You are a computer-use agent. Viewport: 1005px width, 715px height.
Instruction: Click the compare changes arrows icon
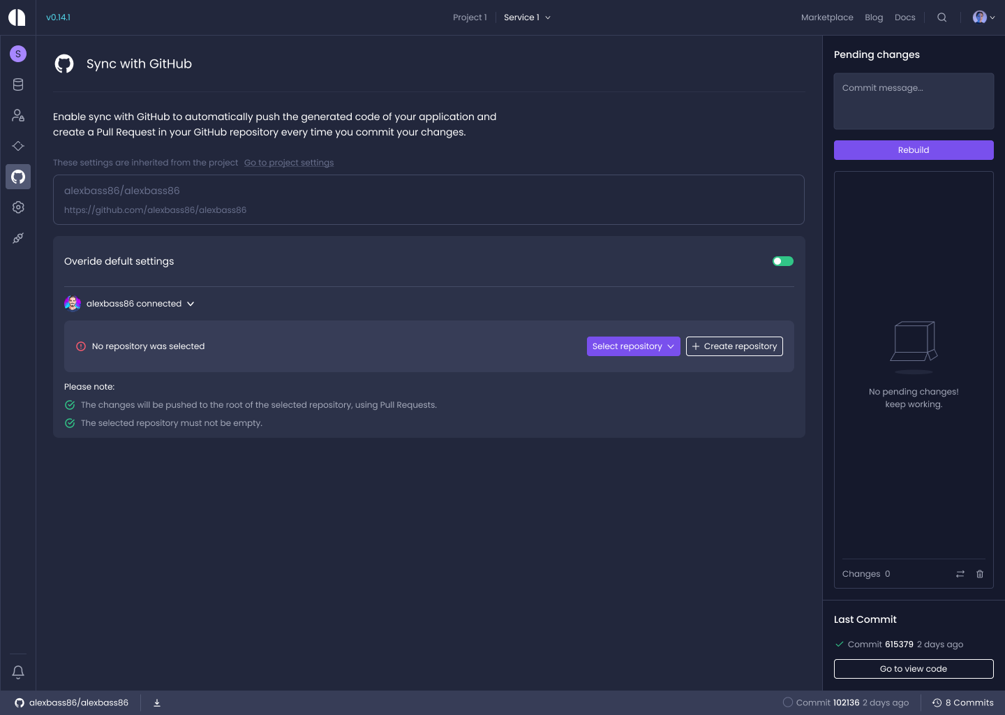coord(960,574)
